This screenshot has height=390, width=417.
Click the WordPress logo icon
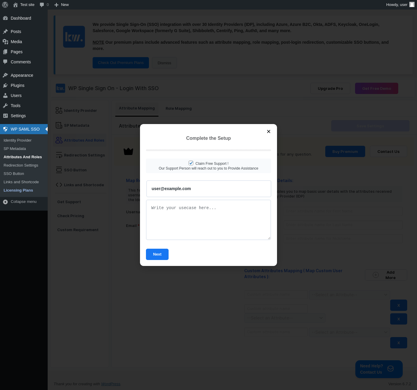(x=5, y=5)
